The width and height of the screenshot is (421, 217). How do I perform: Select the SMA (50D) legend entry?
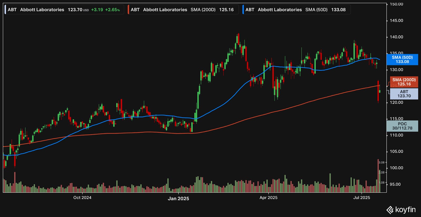[296, 10]
